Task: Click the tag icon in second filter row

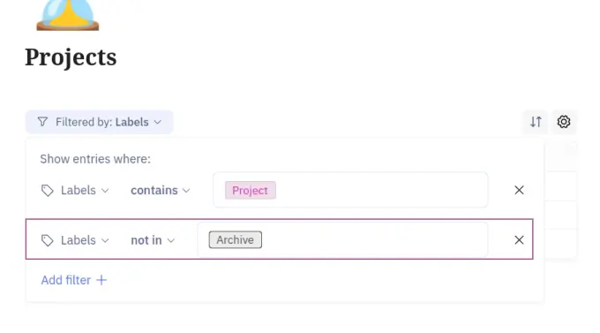Action: 47,240
